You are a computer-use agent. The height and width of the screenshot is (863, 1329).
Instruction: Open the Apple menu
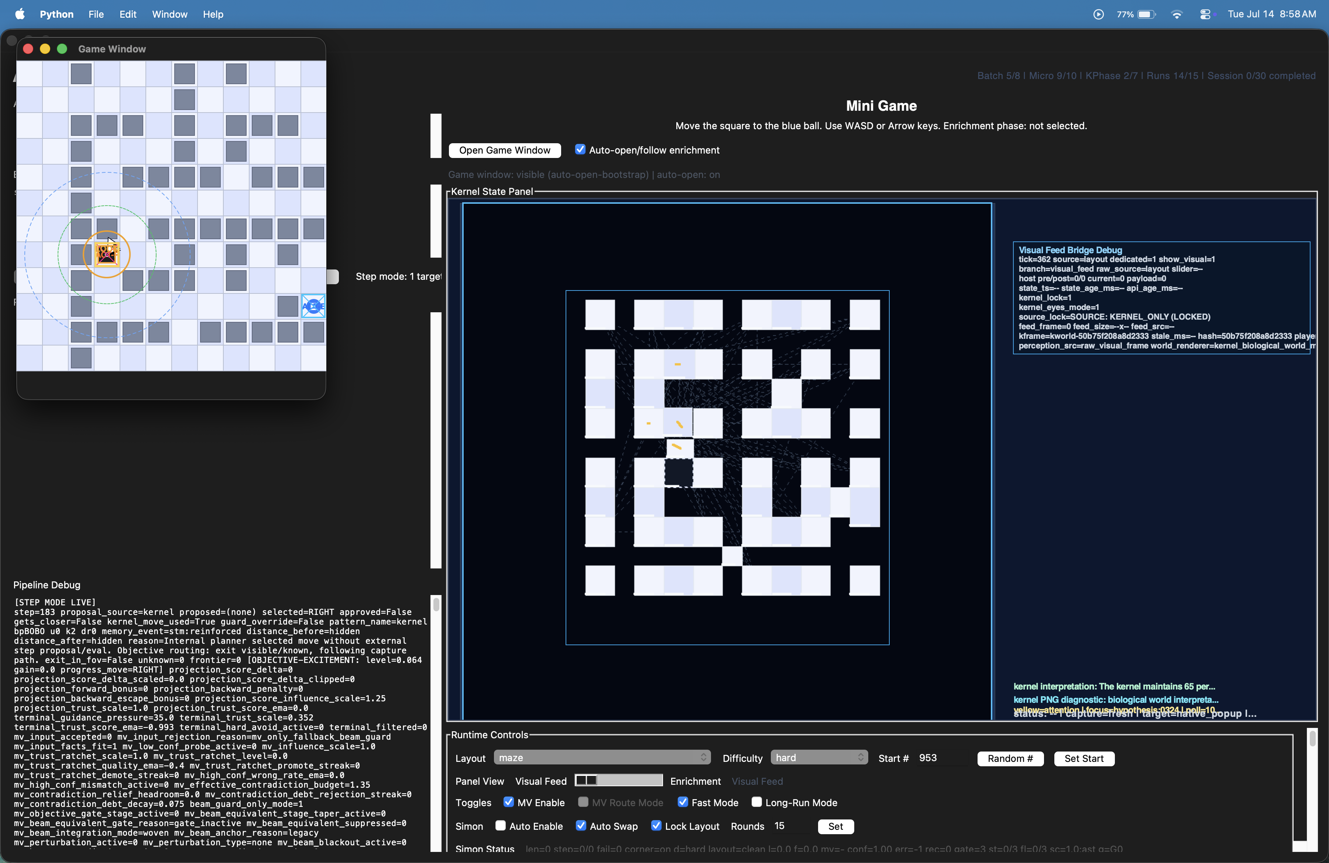pyautogui.click(x=20, y=14)
